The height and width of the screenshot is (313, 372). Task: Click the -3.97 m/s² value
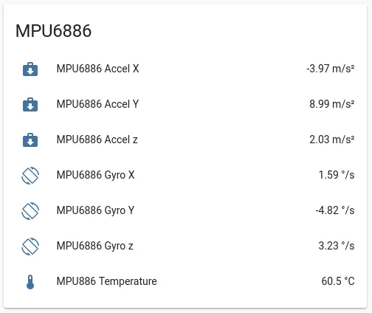331,69
